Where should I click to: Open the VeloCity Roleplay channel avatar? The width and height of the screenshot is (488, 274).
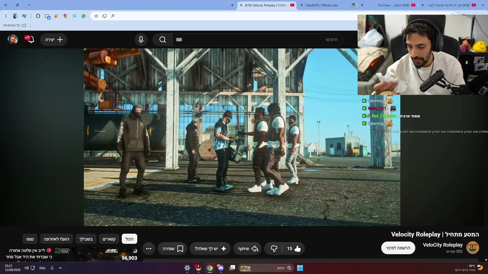pyautogui.click(x=473, y=247)
